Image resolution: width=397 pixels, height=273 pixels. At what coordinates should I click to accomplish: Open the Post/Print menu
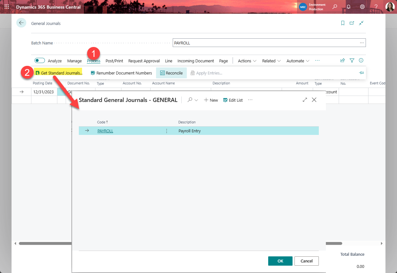[x=114, y=61]
